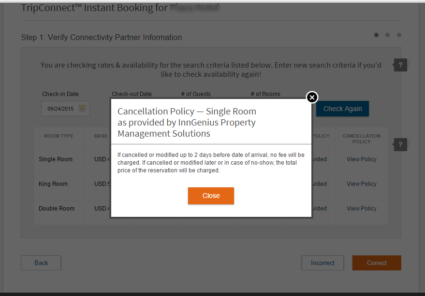Go back with the Back button

(41, 263)
